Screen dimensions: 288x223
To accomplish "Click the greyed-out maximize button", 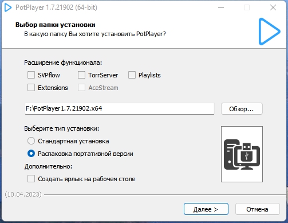I will tap(247, 7).
